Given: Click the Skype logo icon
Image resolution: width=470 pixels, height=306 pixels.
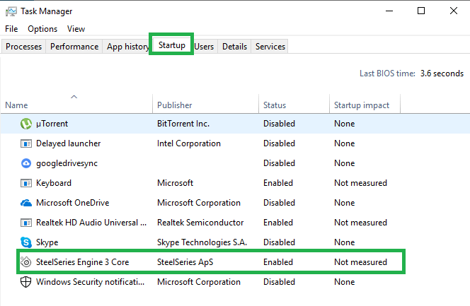Looking at the screenshot, I should (26, 242).
